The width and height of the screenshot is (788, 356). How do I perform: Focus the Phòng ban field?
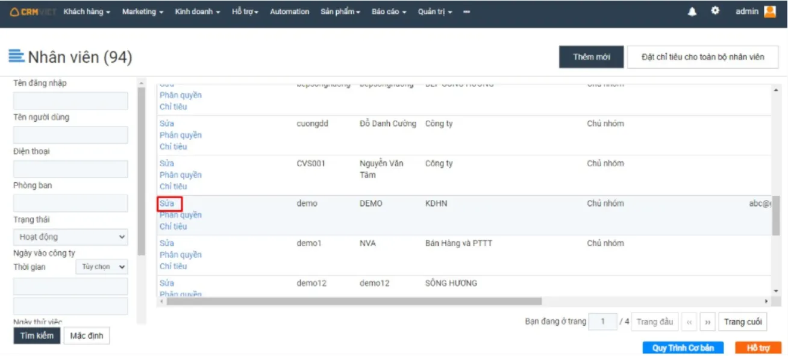tap(70, 204)
